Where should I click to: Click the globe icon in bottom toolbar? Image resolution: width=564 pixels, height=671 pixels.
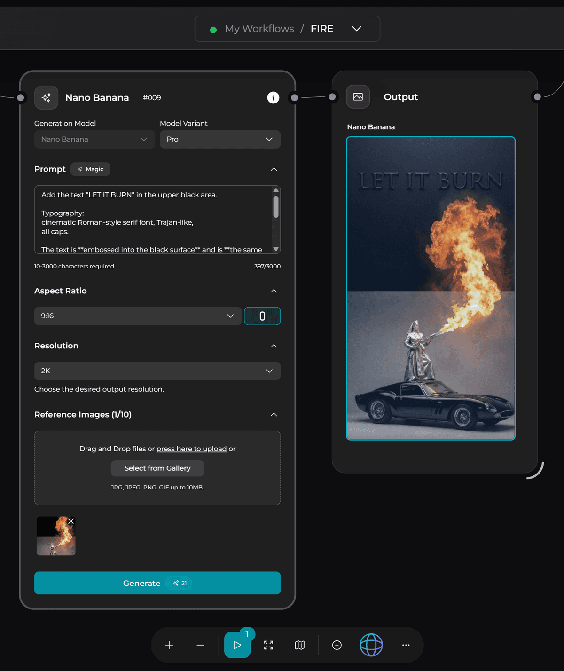tap(371, 645)
